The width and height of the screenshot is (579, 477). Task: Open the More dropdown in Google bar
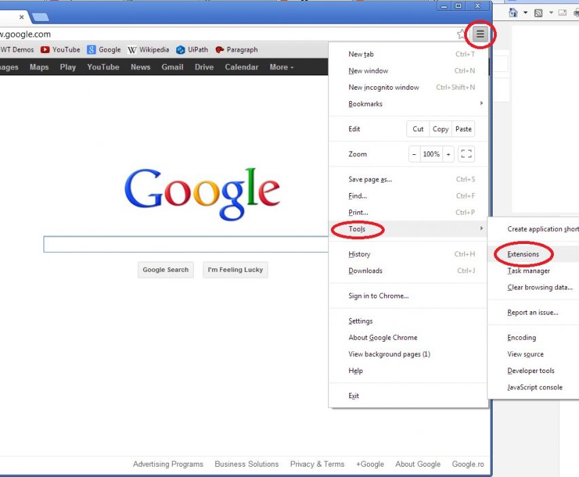pyautogui.click(x=281, y=67)
